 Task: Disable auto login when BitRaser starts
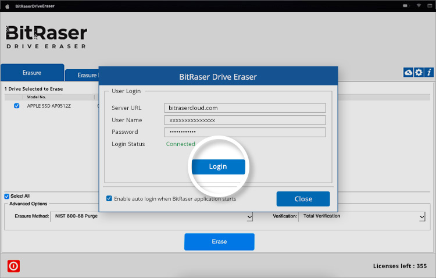109,198
